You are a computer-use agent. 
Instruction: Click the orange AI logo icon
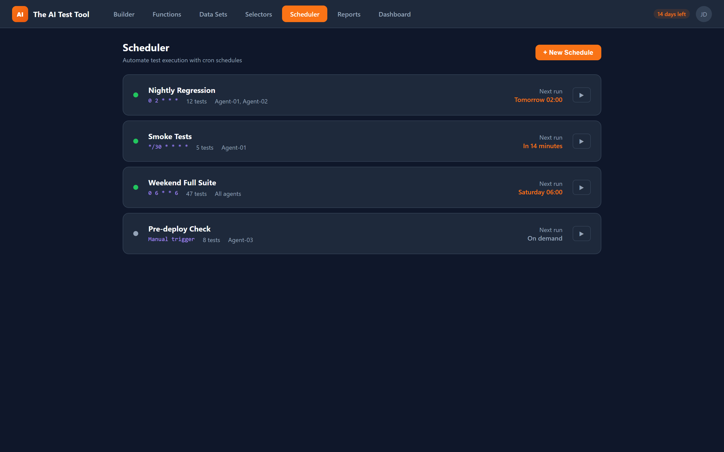pos(20,14)
